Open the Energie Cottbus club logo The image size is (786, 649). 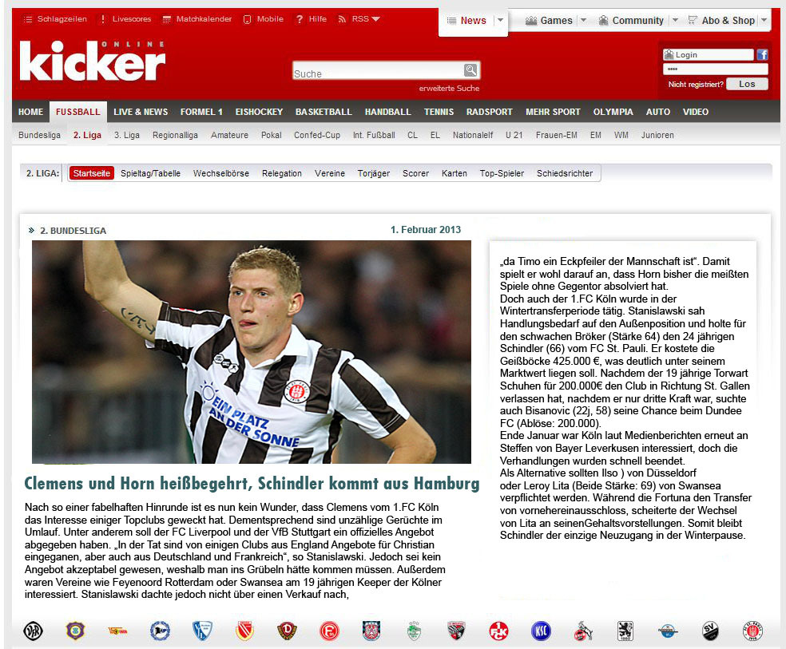[244, 631]
